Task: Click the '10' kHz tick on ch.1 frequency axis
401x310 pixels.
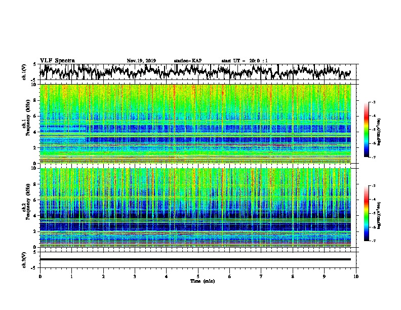Action: coord(35,85)
